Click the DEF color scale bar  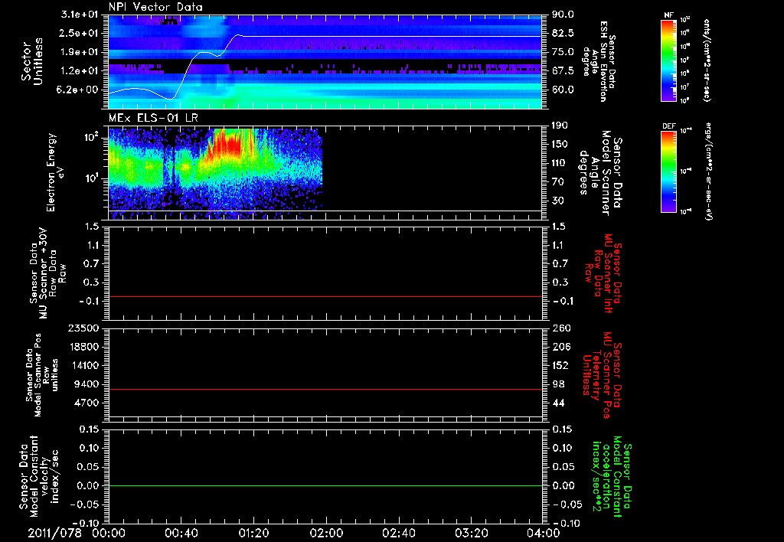[669, 171]
